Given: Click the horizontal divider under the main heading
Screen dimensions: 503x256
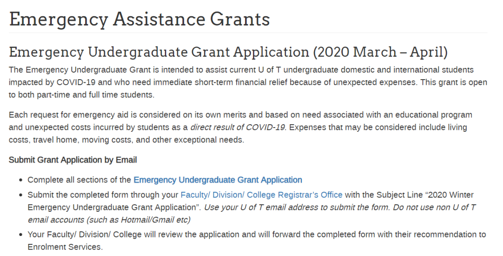Looking at the screenshot, I should 248,33.
